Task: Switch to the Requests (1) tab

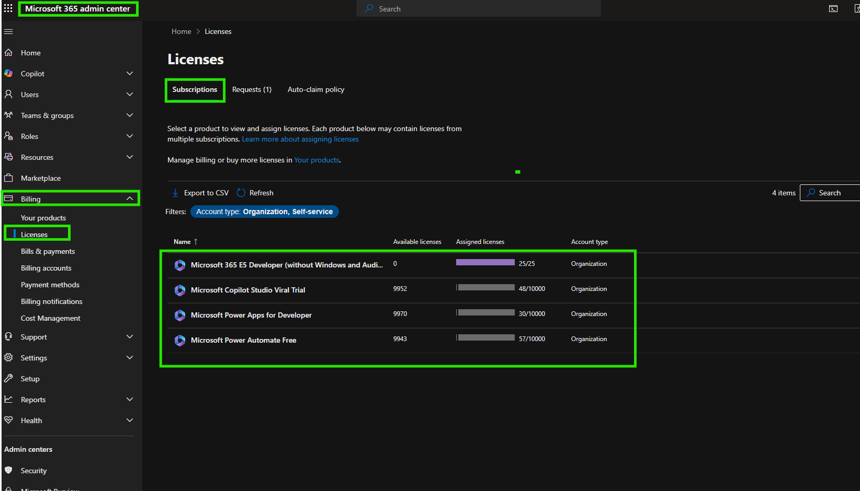Action: [252, 90]
